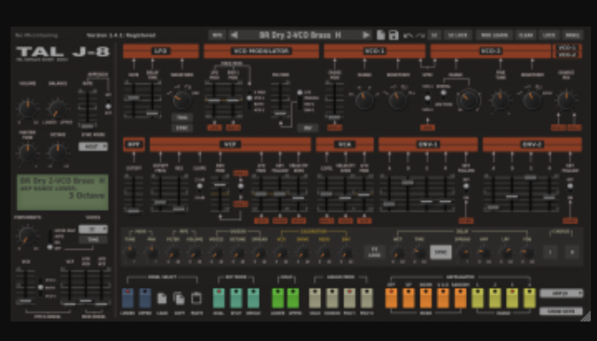Click the LOCK button in the top bar
Screen dimensions: 597x341
coord(548,35)
